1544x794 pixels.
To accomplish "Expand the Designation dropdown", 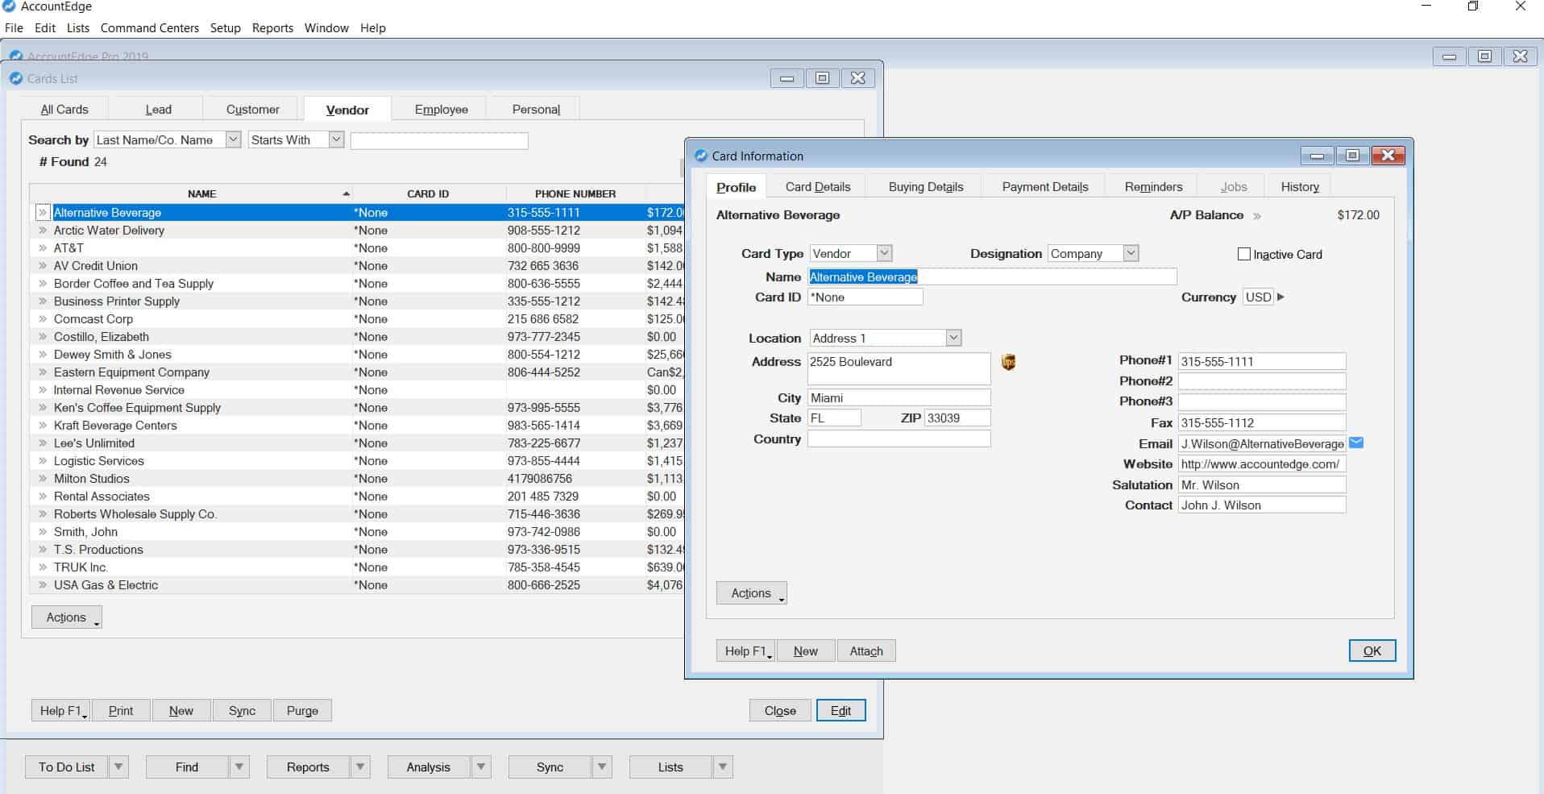I will click(x=1131, y=253).
